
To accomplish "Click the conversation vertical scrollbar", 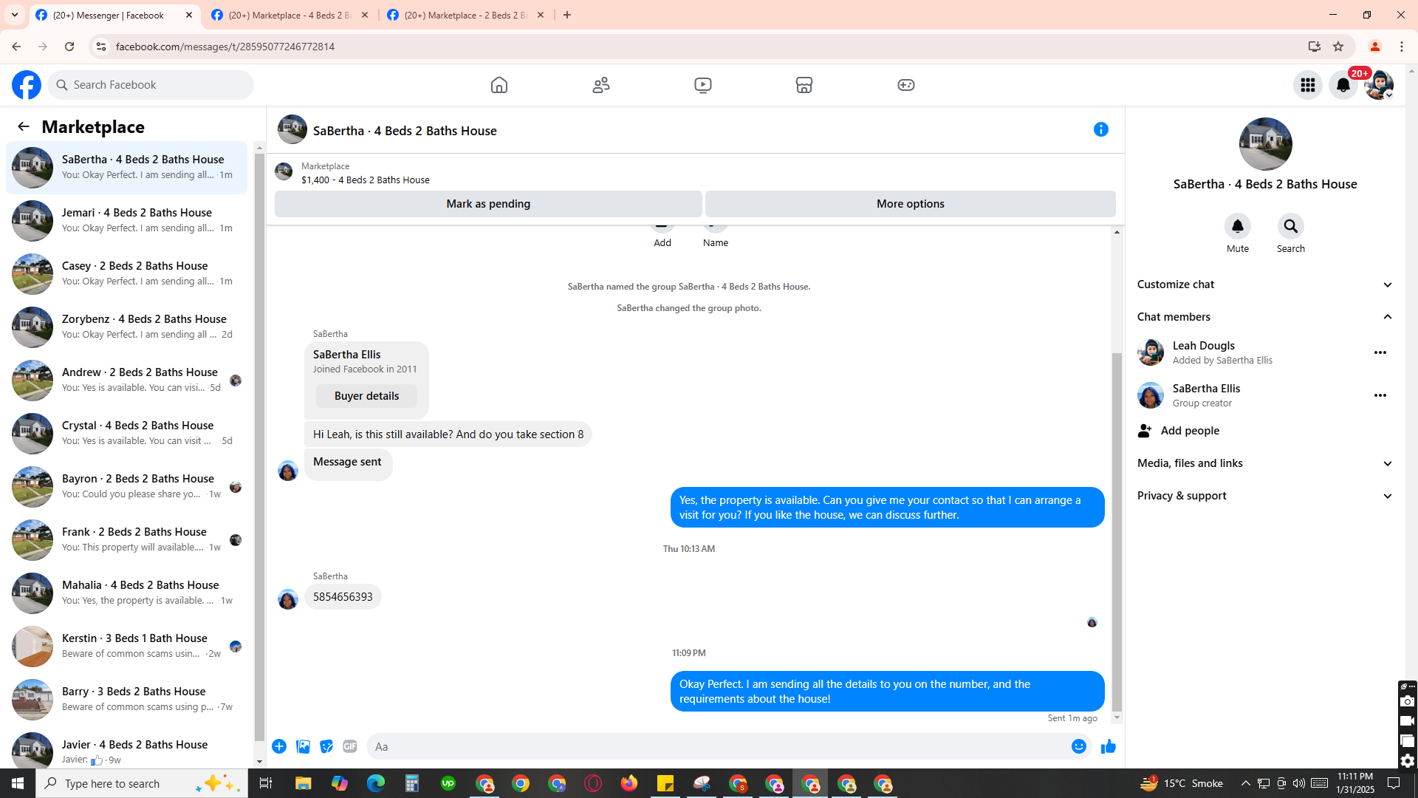I will [x=1117, y=532].
